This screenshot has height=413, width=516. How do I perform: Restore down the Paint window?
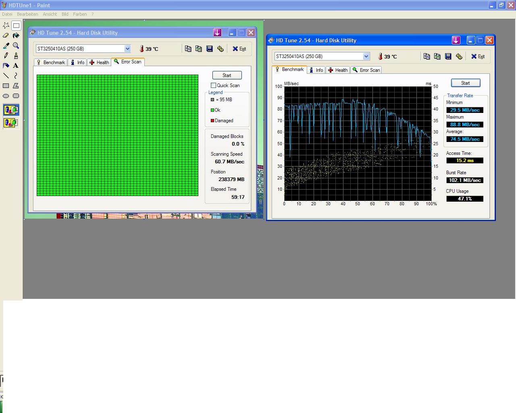click(x=501, y=5)
